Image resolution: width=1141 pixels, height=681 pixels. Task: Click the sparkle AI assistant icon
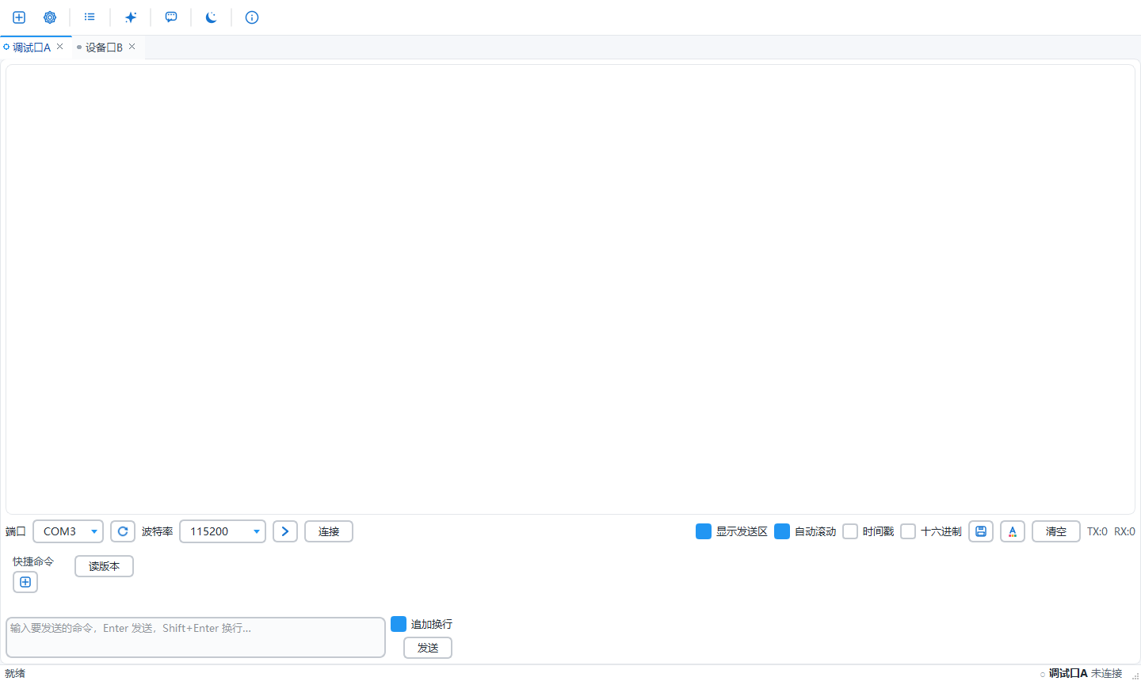(131, 17)
